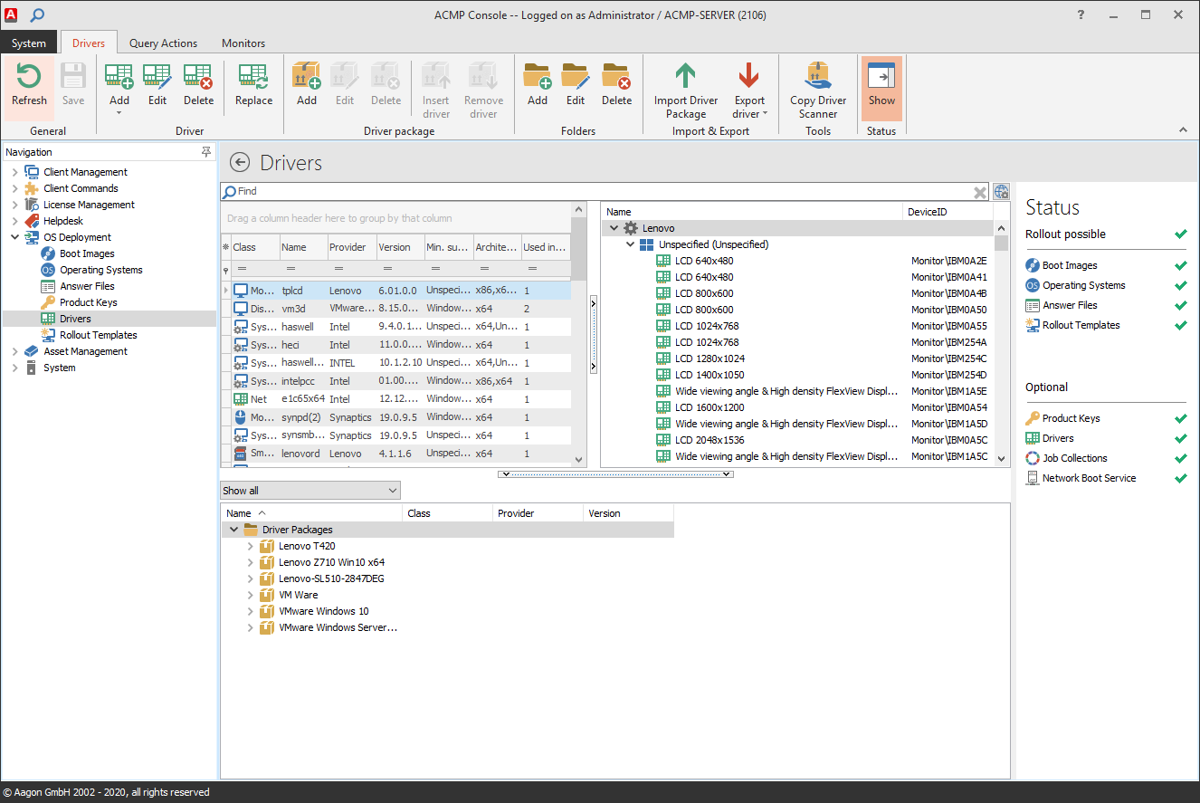Switch to the Monitors tab
This screenshot has height=803, width=1200.
(x=243, y=43)
